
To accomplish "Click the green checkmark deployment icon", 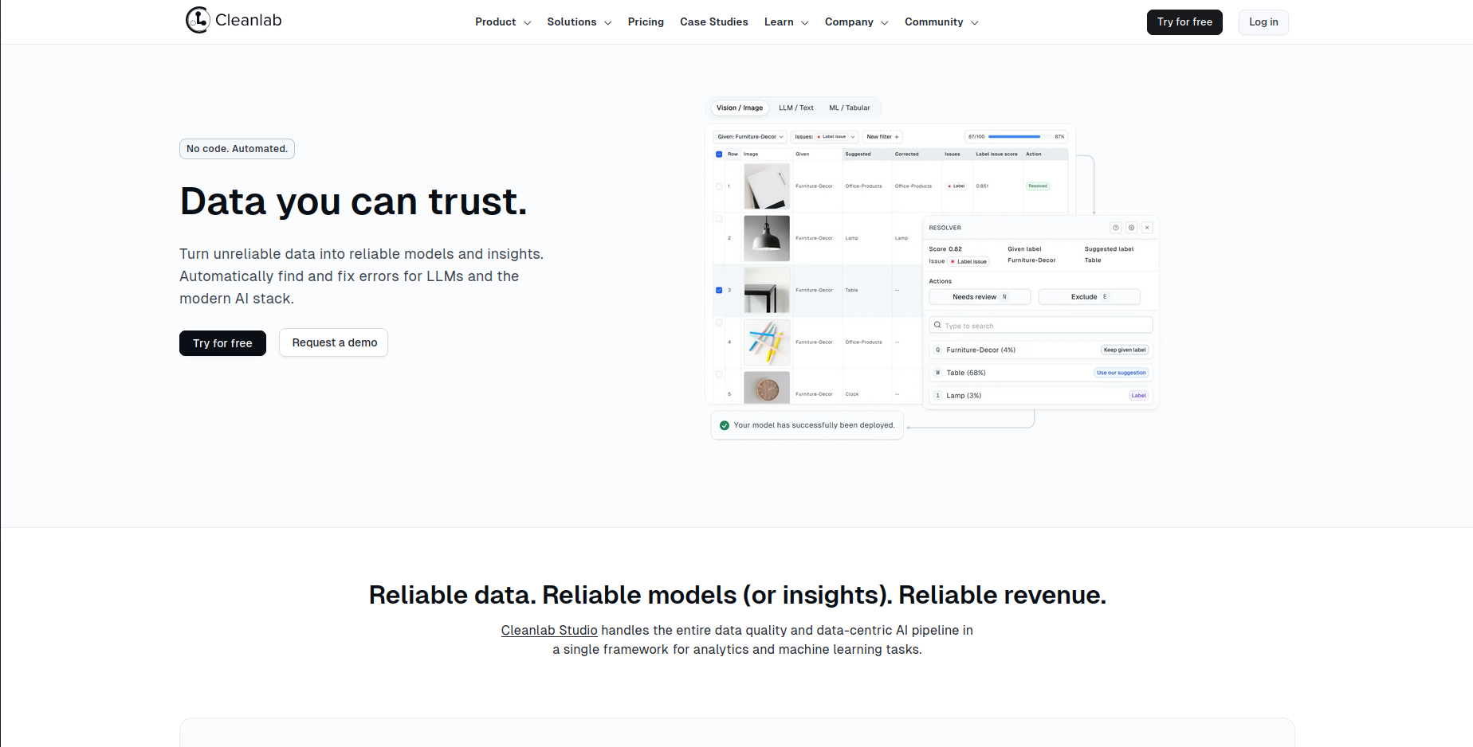I will click(725, 425).
